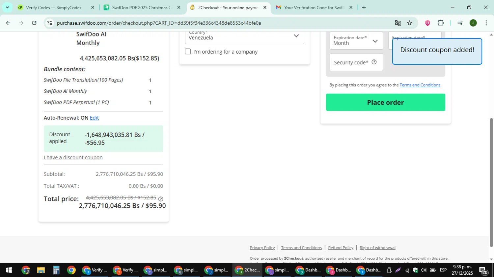Edit the Auto-Renewal setting

click(x=94, y=118)
